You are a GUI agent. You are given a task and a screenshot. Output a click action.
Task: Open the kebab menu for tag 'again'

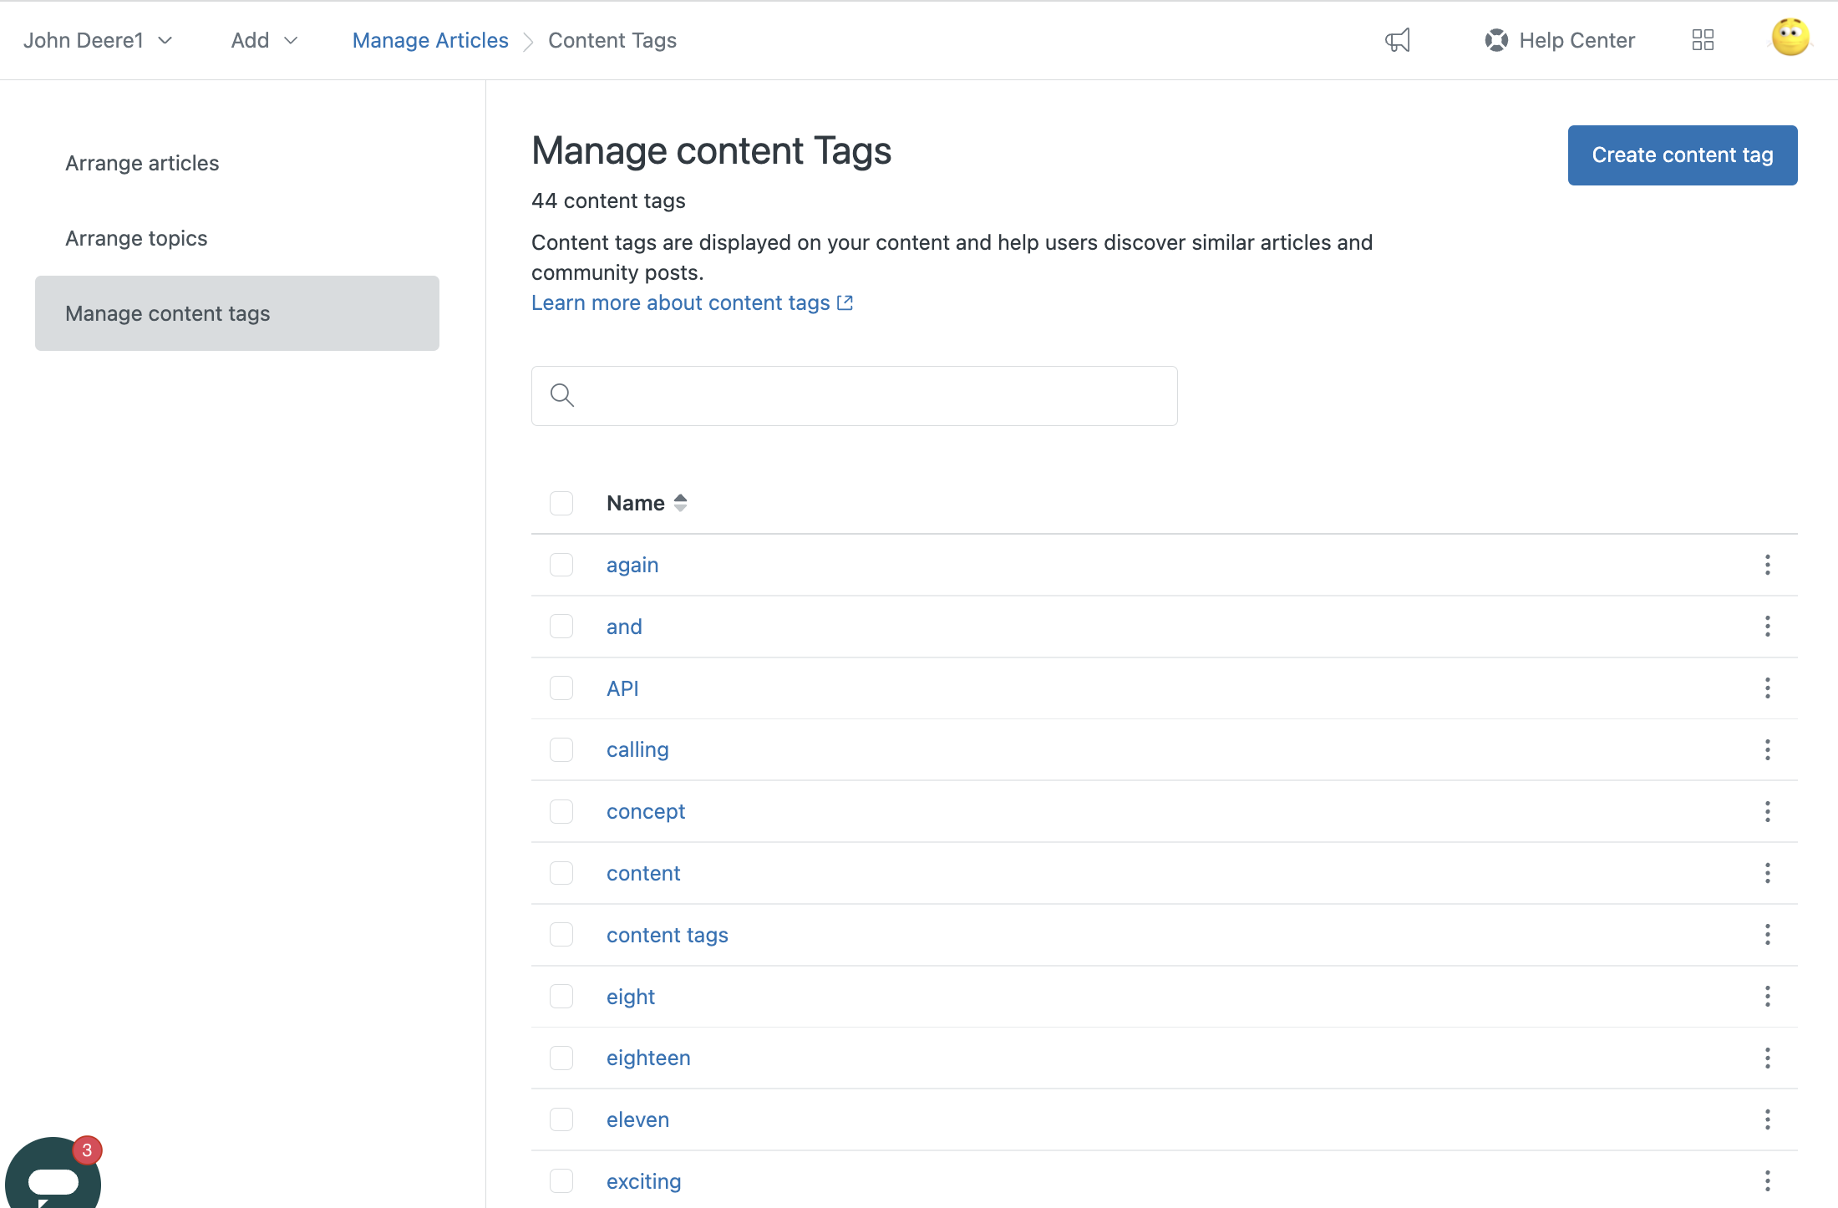pos(1768,565)
